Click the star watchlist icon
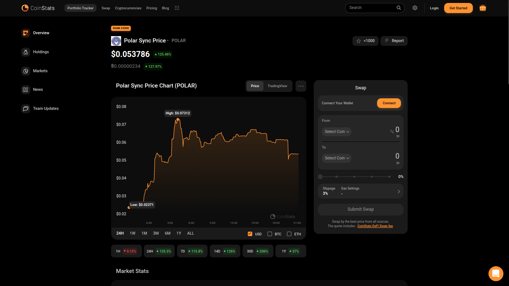 (x=358, y=41)
